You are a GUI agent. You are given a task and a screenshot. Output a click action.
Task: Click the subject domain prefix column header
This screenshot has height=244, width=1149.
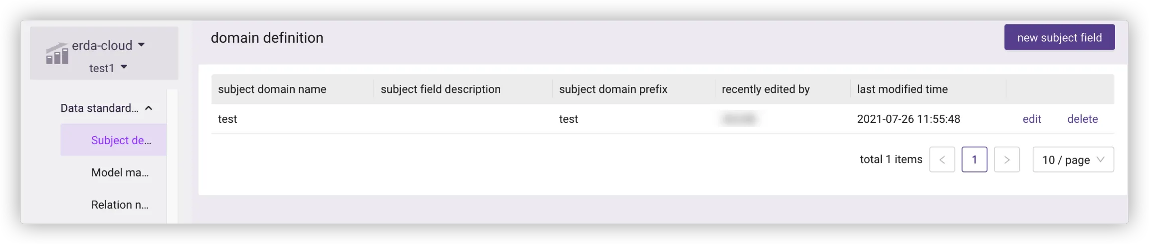pyautogui.click(x=613, y=89)
